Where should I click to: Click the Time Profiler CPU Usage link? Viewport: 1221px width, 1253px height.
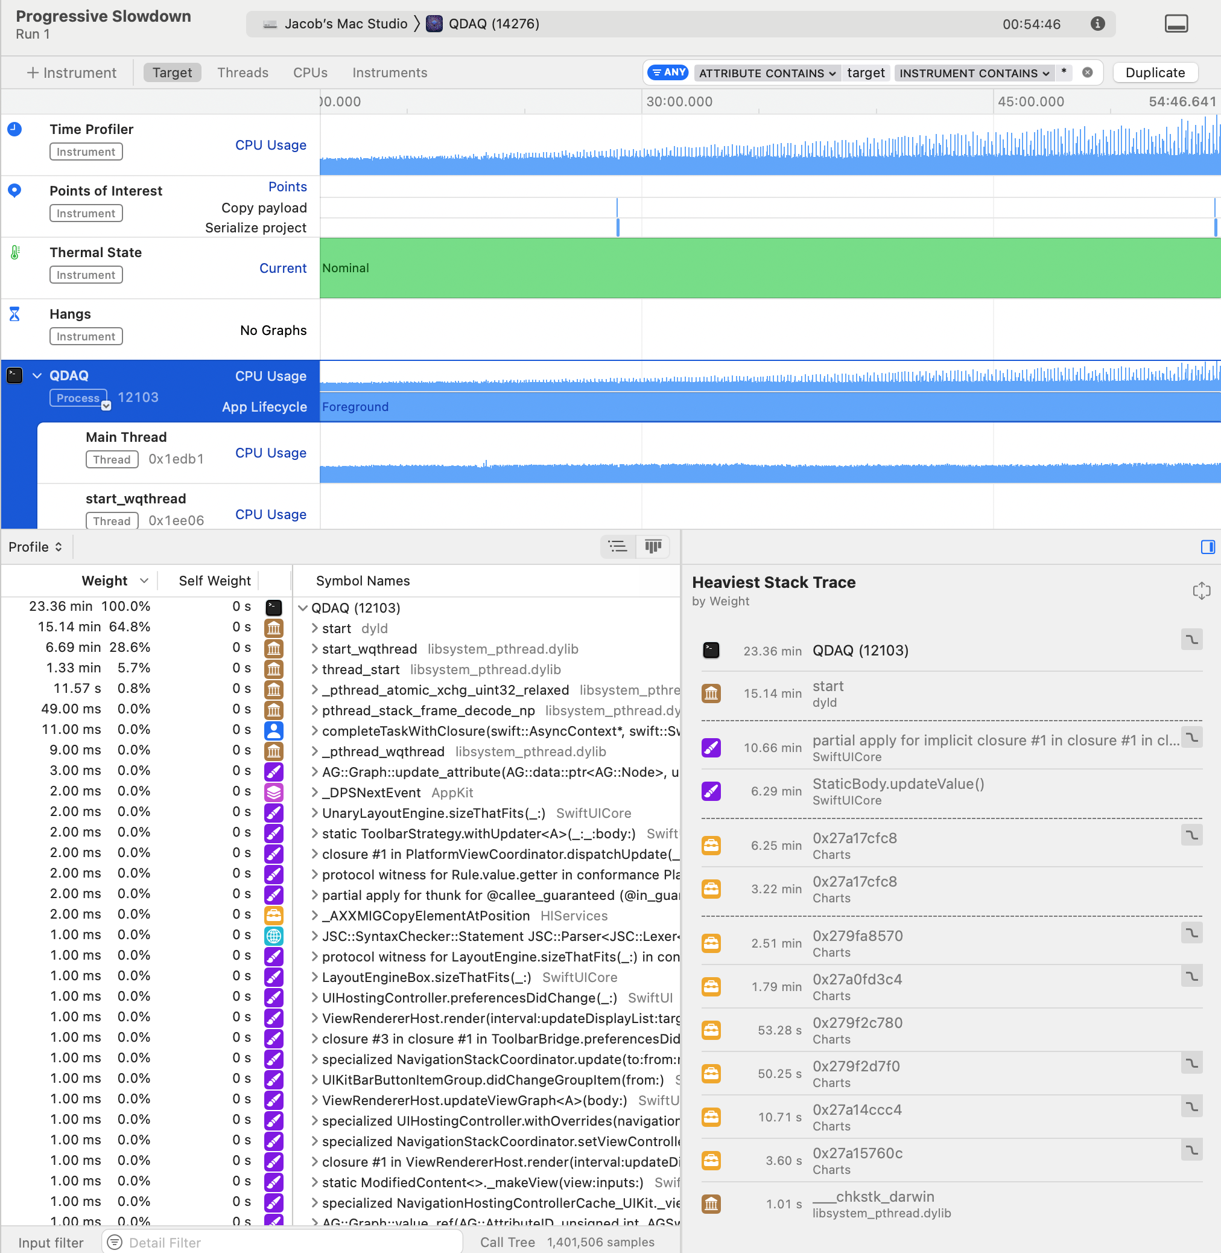271,145
